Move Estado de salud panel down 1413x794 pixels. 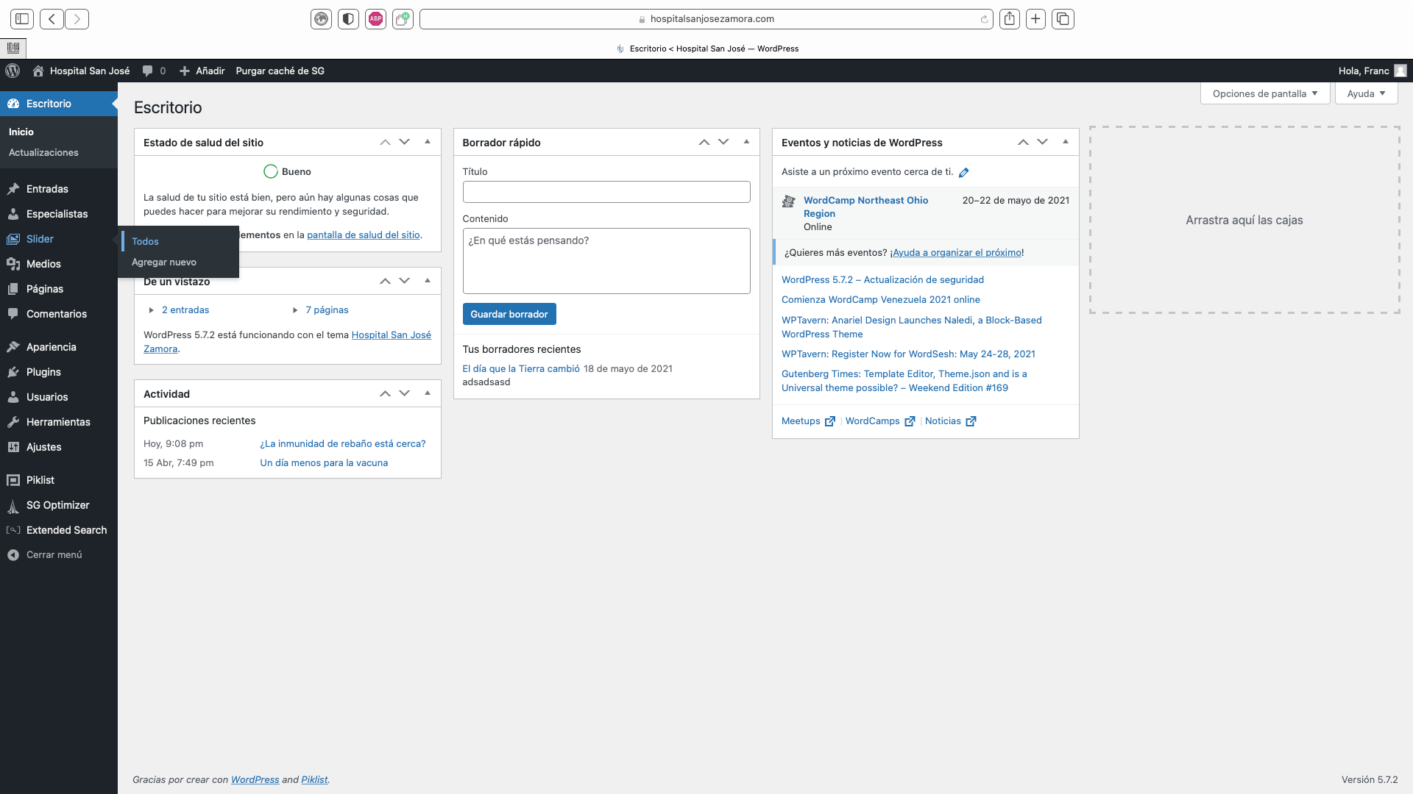tap(404, 142)
